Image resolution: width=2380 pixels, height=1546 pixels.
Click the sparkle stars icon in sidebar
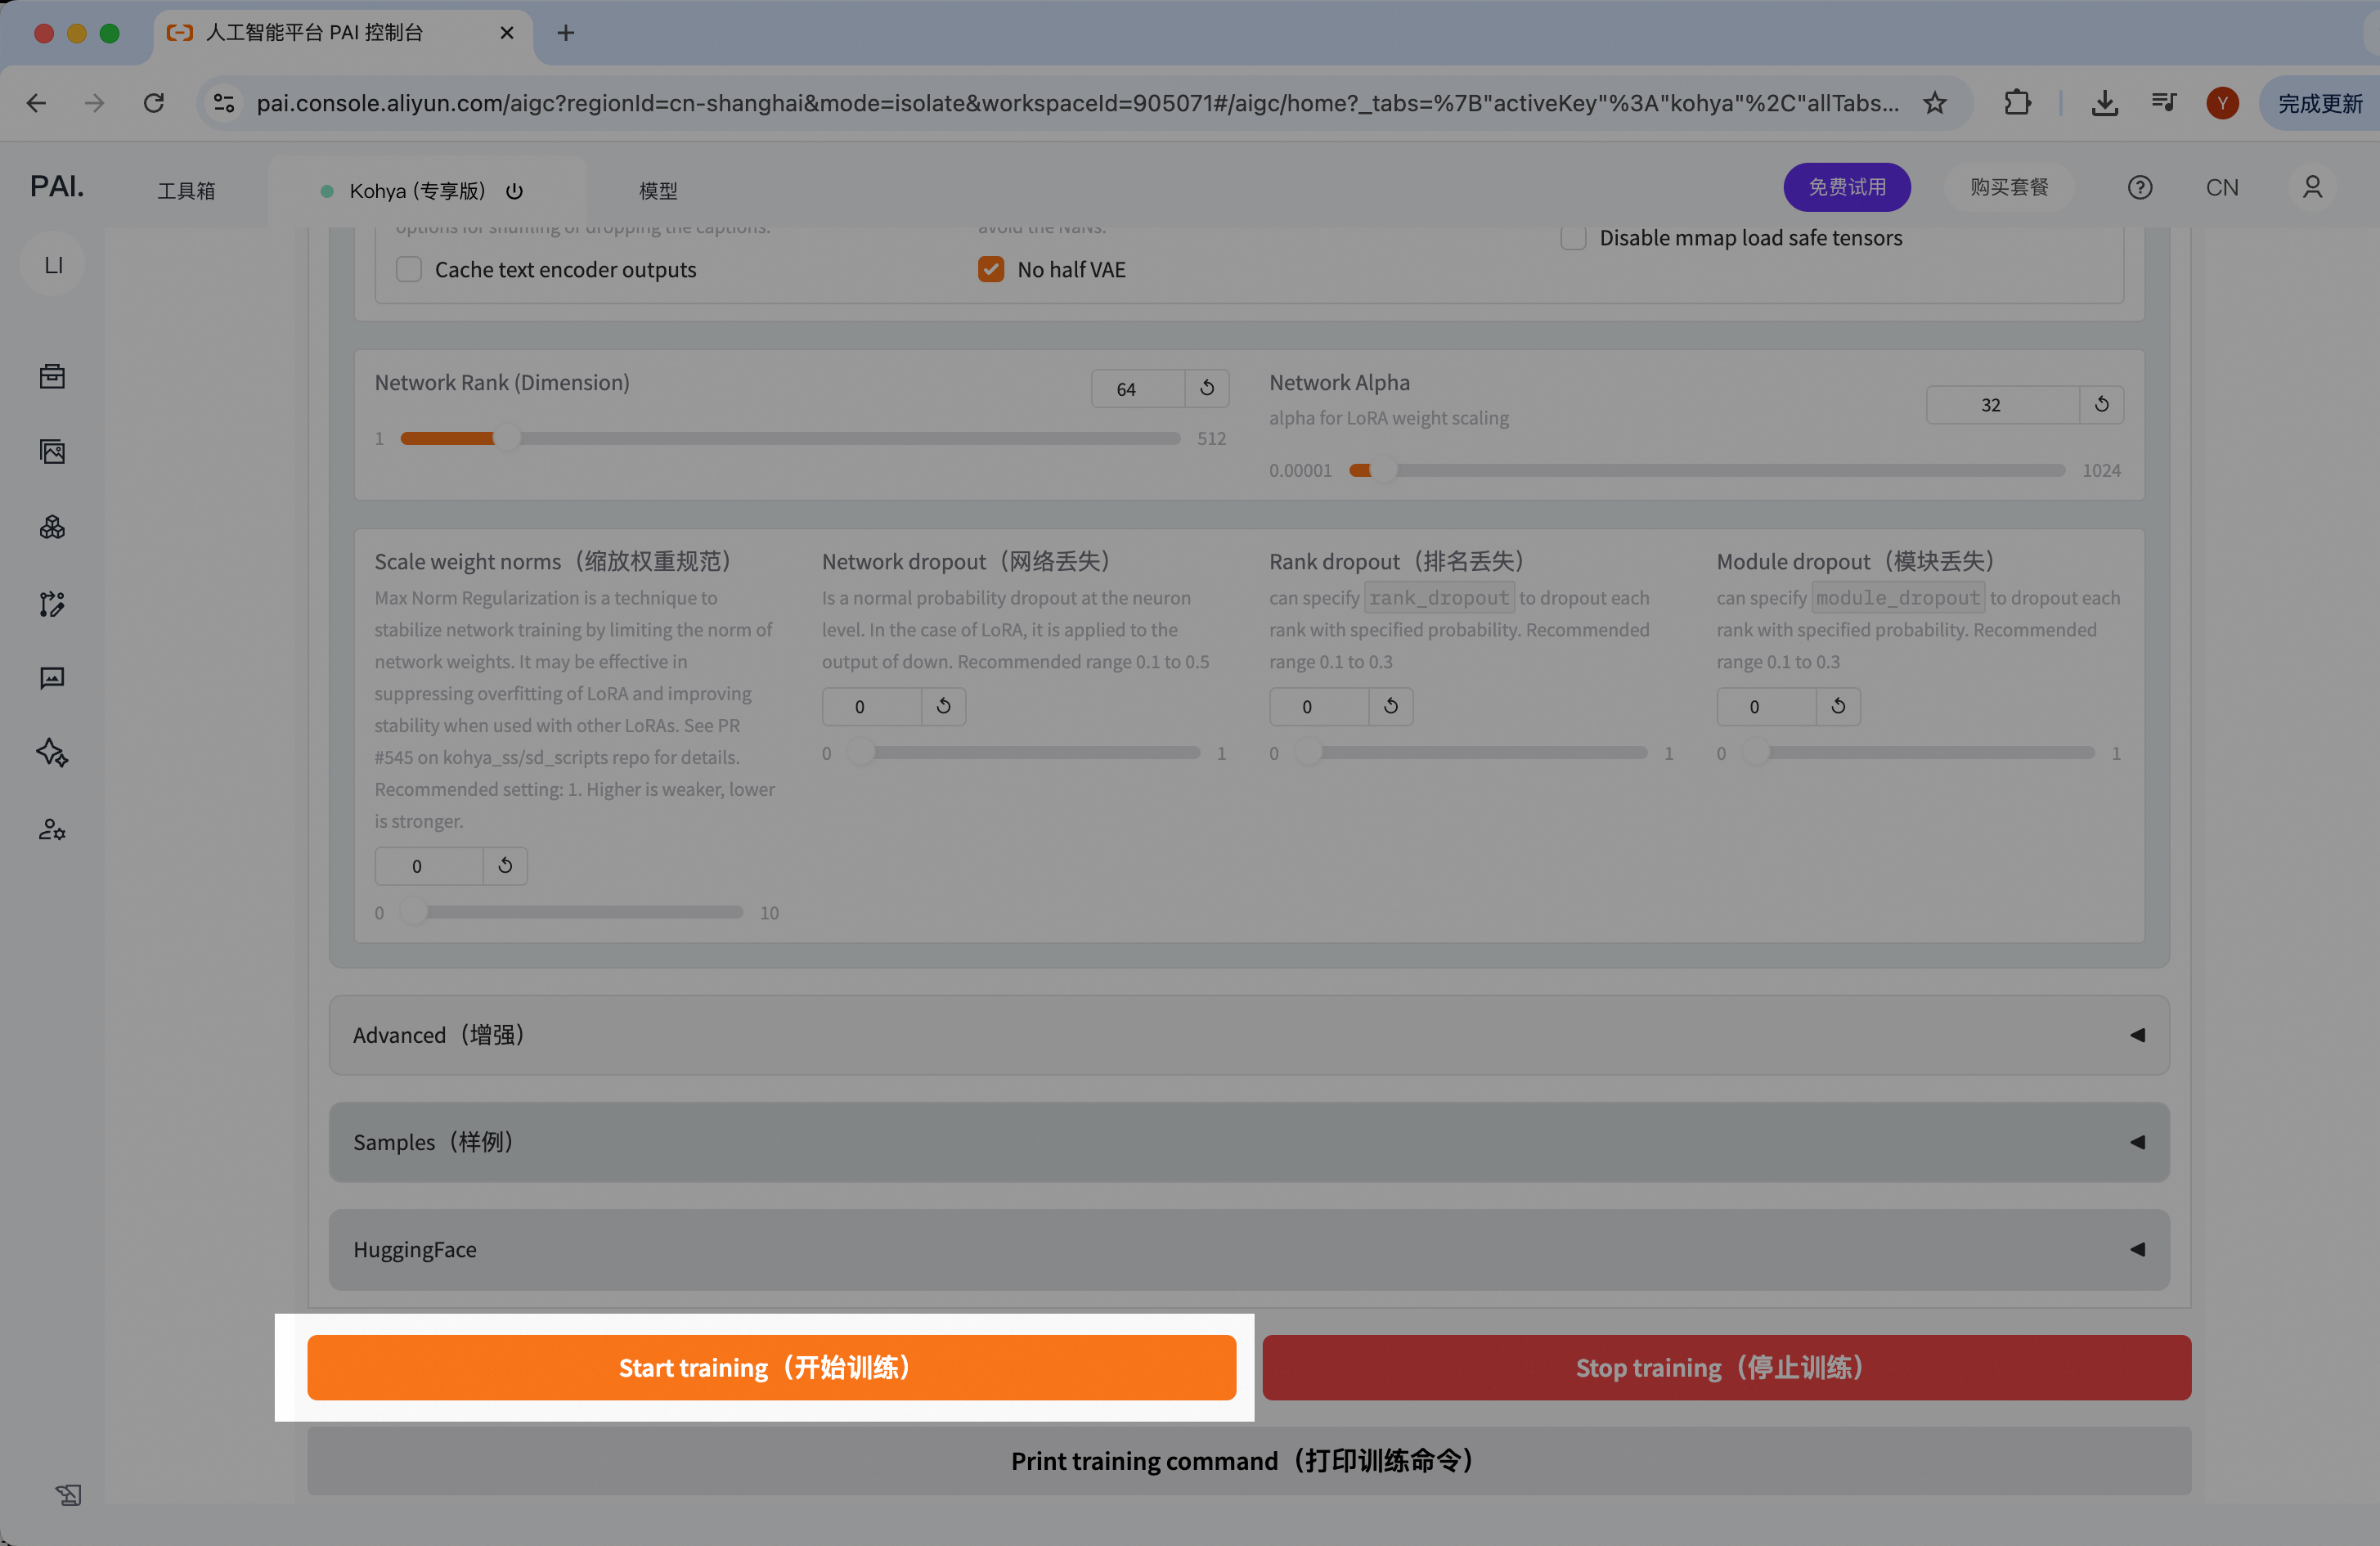pyautogui.click(x=52, y=753)
